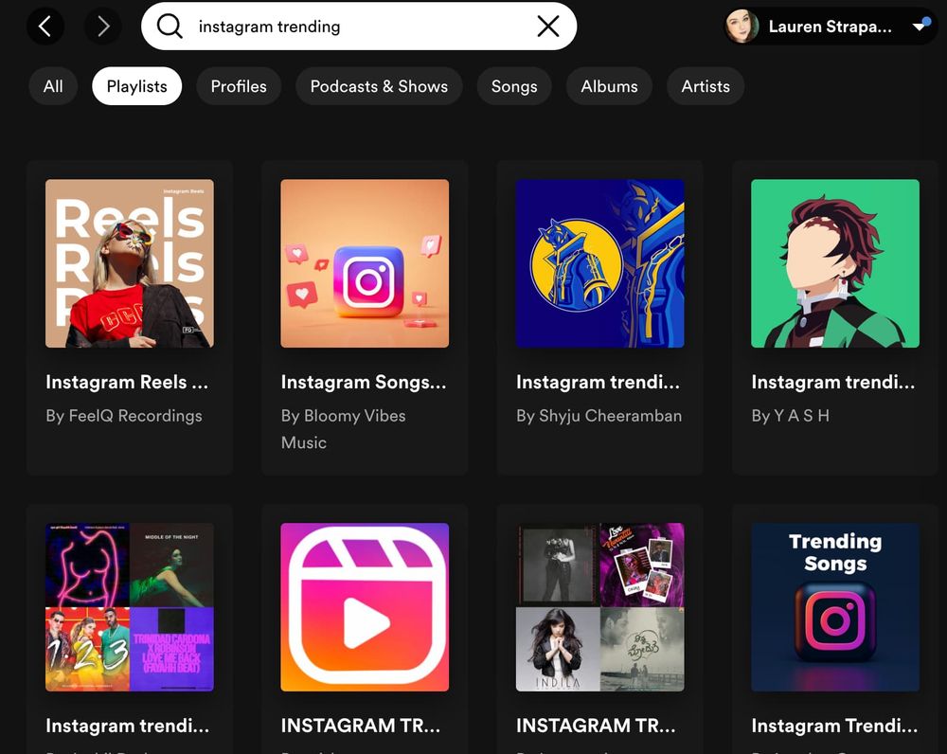Viewport: 947px width, 754px height.
Task: Open the profile dropdown menu
Action: [x=920, y=26]
